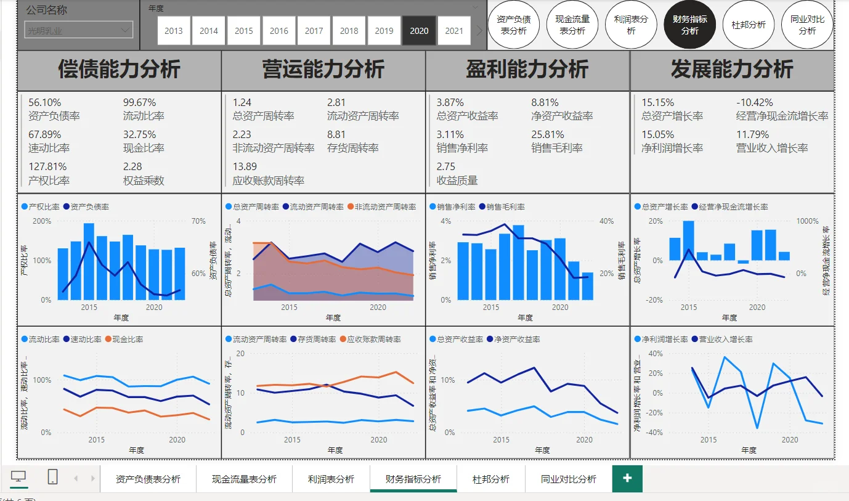Select year 2013 in slicer

pyautogui.click(x=174, y=31)
